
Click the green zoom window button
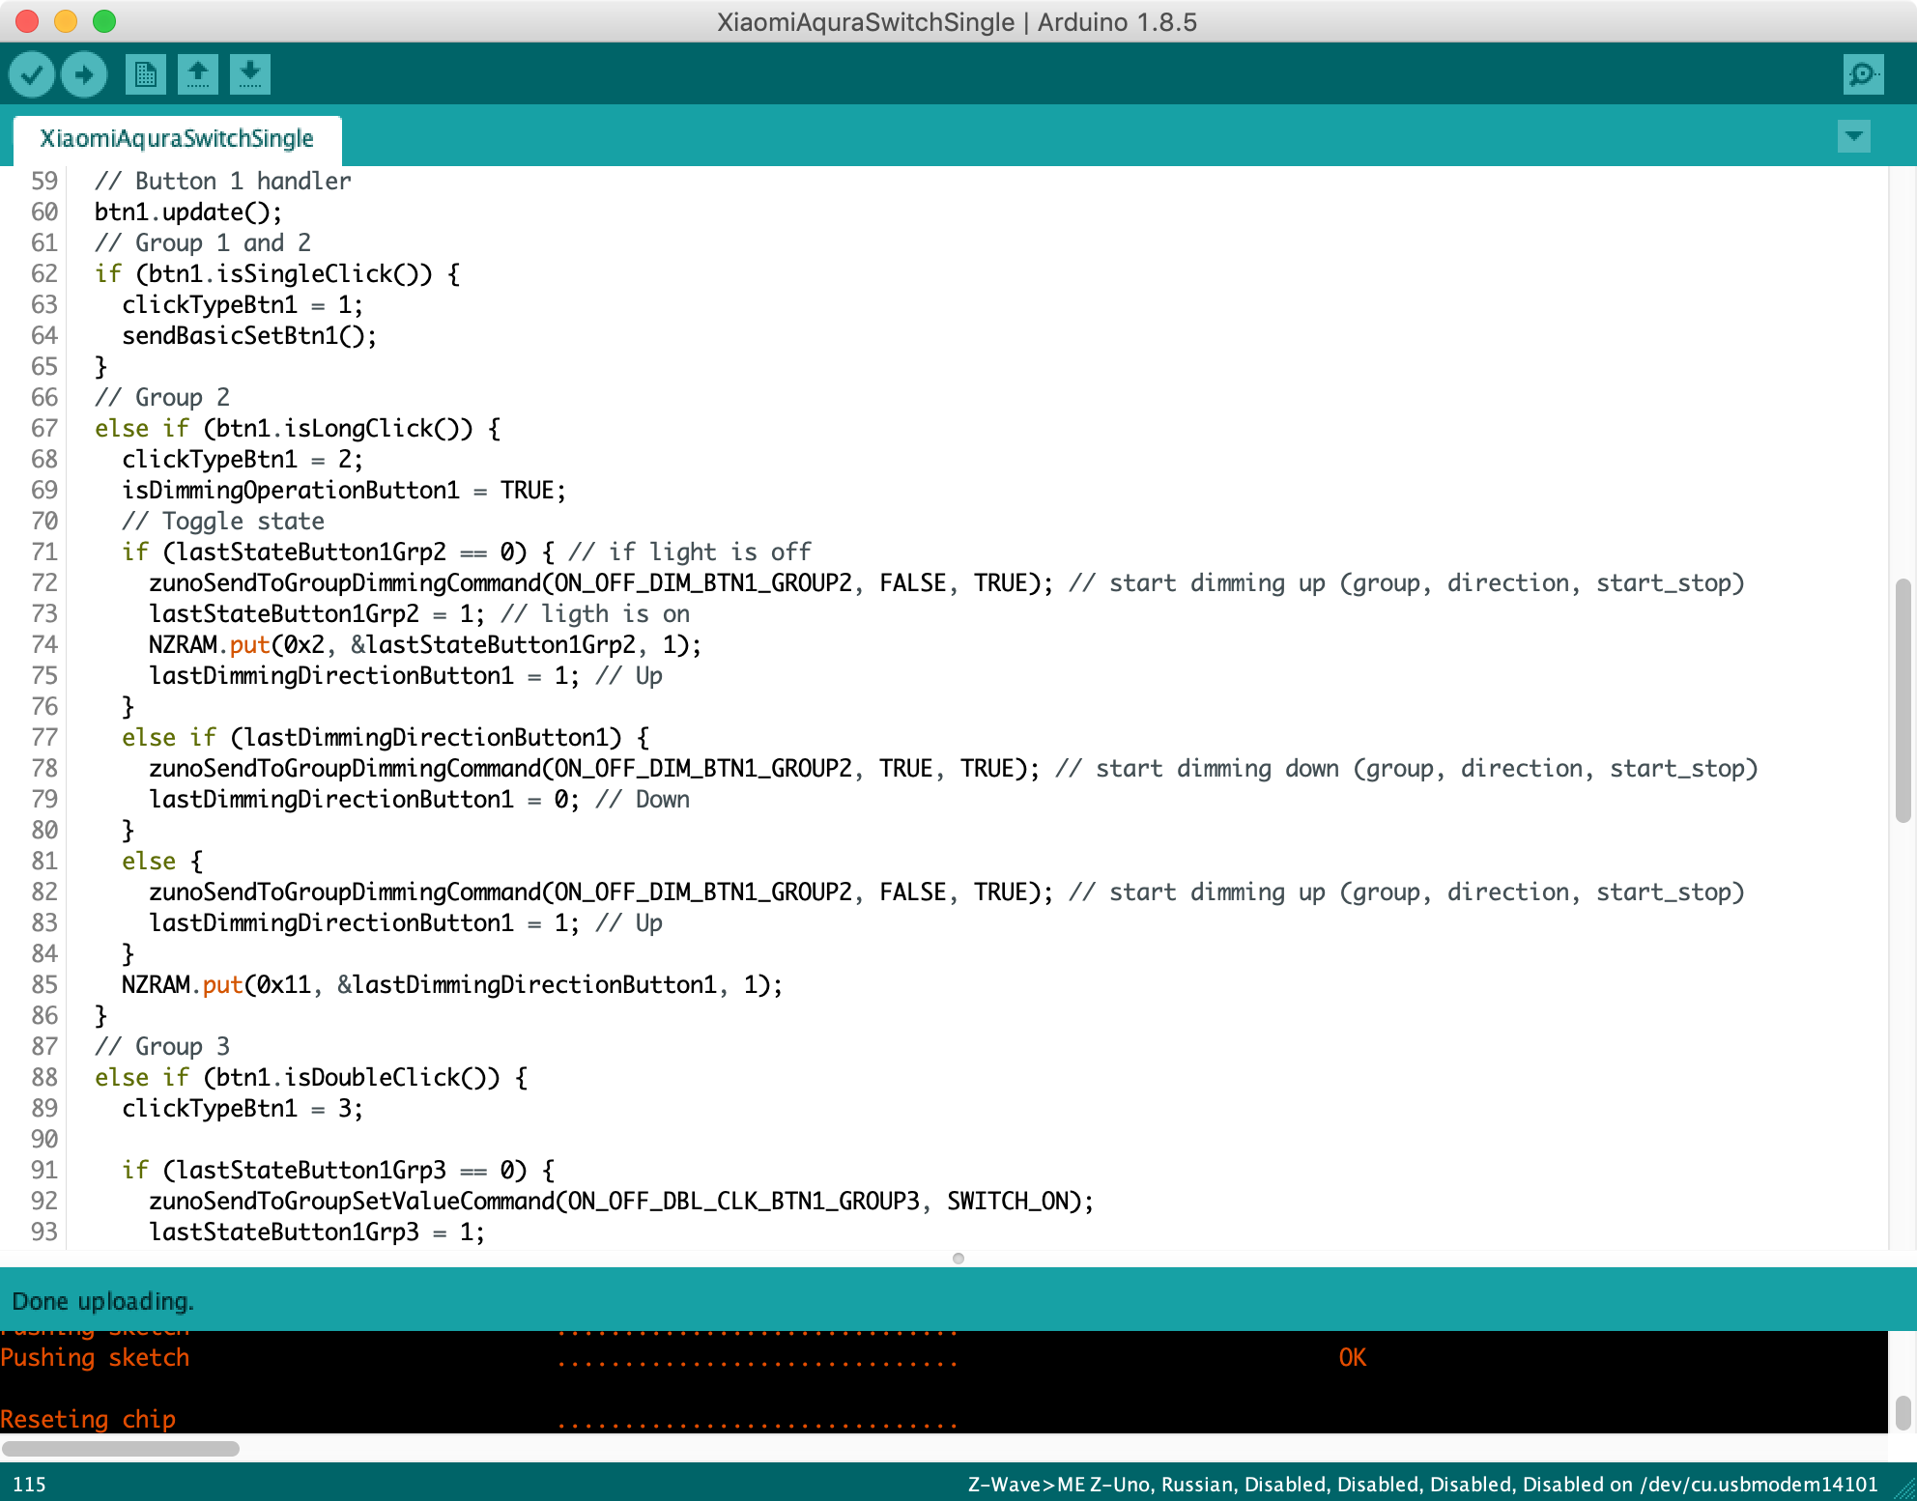click(104, 21)
